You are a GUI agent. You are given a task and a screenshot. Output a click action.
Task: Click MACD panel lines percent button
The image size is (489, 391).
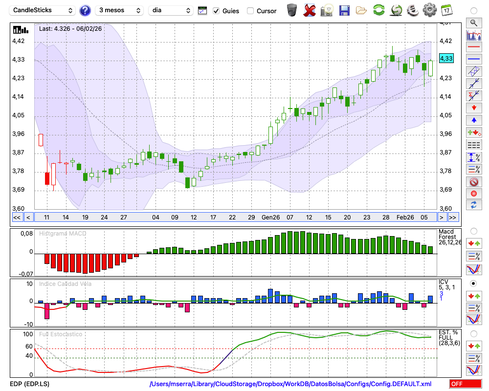click(474, 256)
